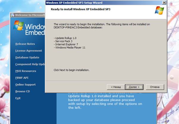Go back with the < Назад button
The image size is (179, 124).
pyautogui.click(x=116, y=87)
